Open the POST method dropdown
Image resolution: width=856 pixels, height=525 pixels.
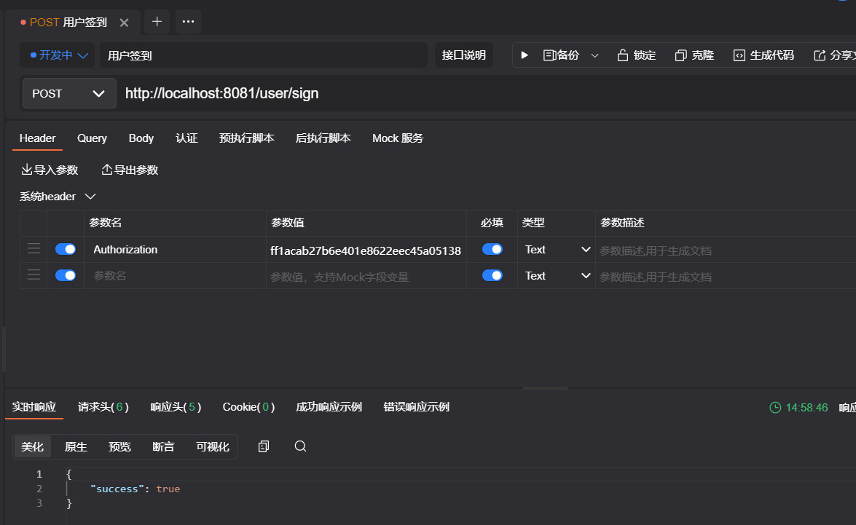69,93
